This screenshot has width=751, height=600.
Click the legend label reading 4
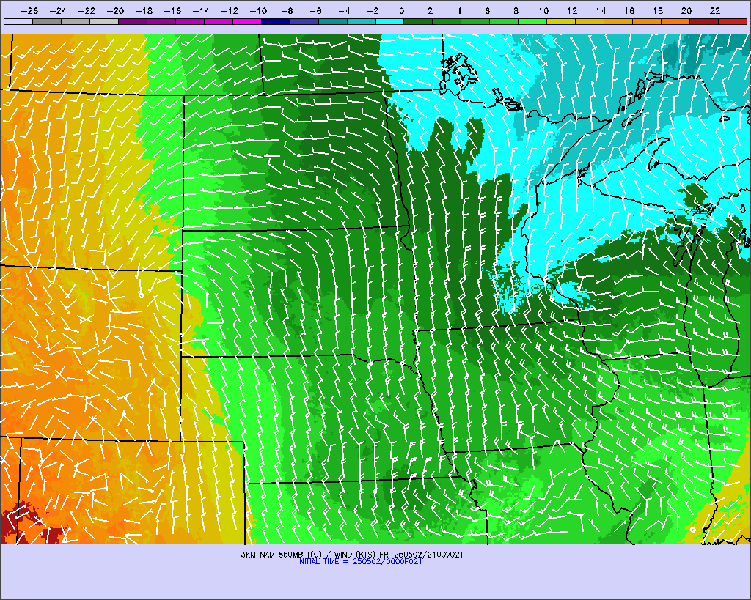tap(459, 11)
